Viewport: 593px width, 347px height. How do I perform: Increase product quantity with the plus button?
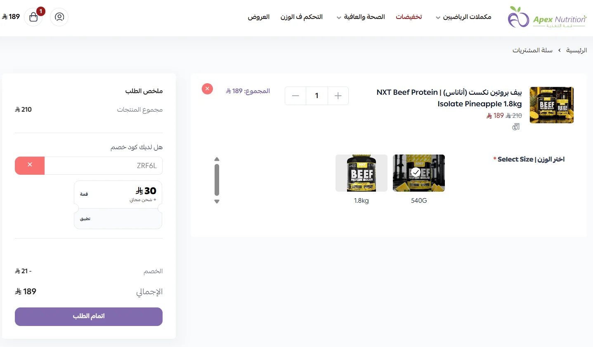(338, 96)
